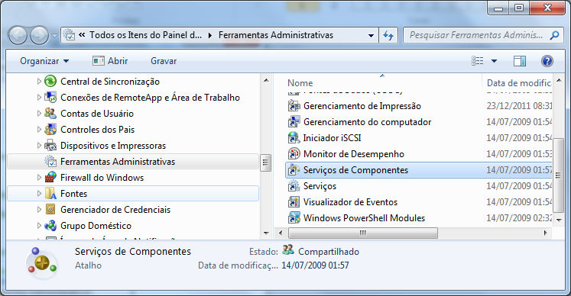571x296 pixels.
Task: Click the Conexões de RemoteApp icon
Action: pyautogui.click(x=50, y=97)
